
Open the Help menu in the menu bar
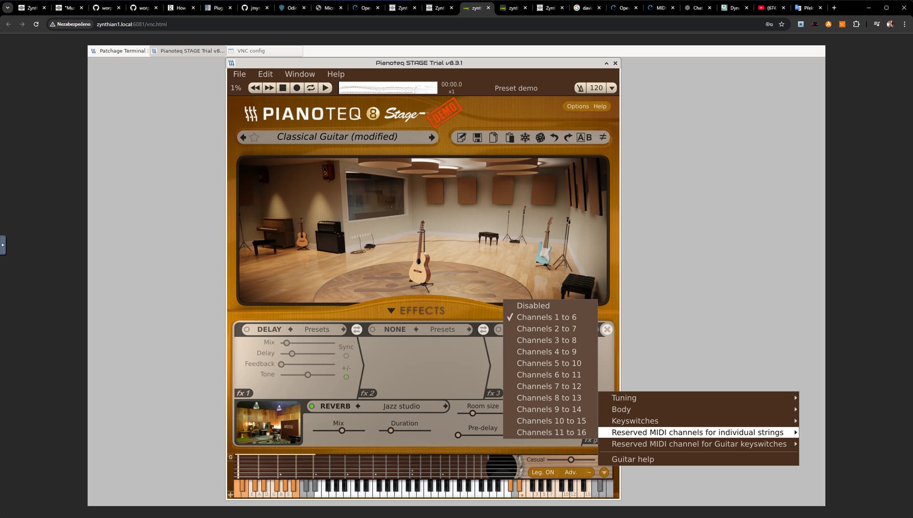336,74
